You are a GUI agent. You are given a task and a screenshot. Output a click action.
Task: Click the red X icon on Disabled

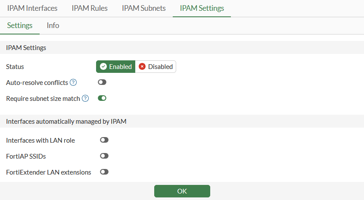point(142,67)
